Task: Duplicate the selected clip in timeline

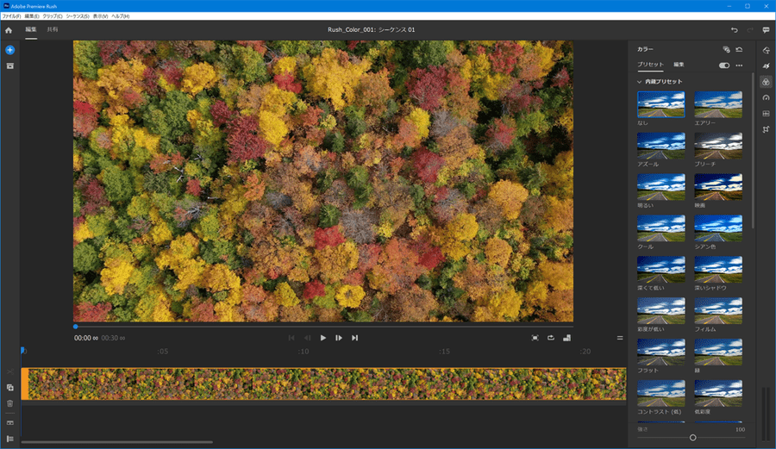Action: pyautogui.click(x=9, y=388)
